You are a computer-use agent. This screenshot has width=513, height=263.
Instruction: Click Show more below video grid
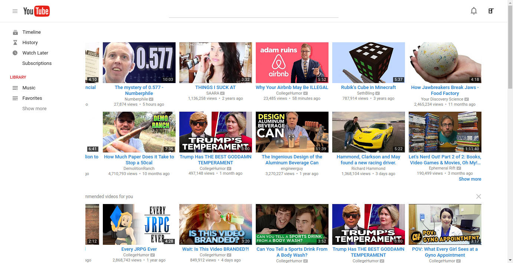tap(470, 179)
